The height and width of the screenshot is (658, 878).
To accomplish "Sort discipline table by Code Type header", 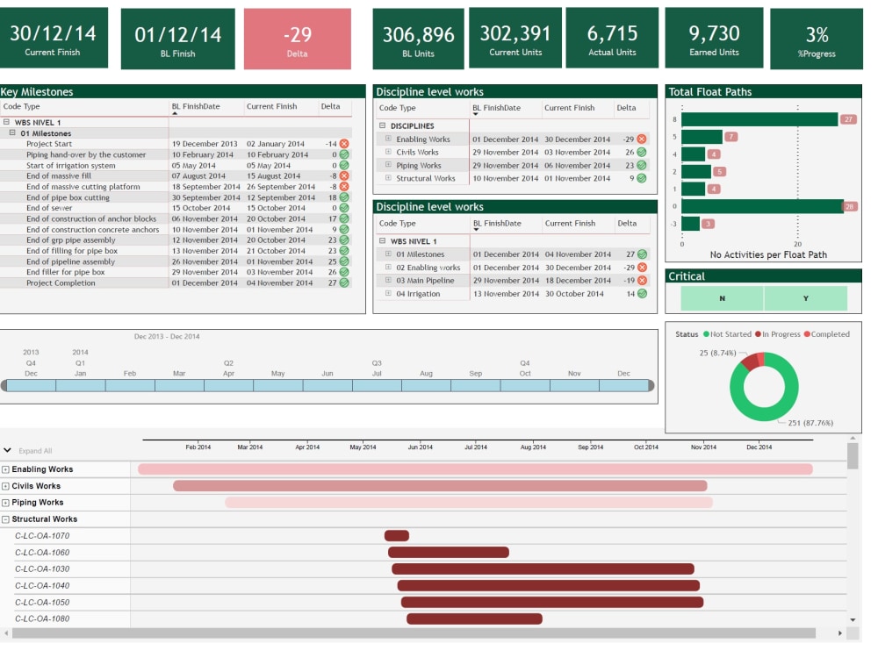I will coord(397,108).
